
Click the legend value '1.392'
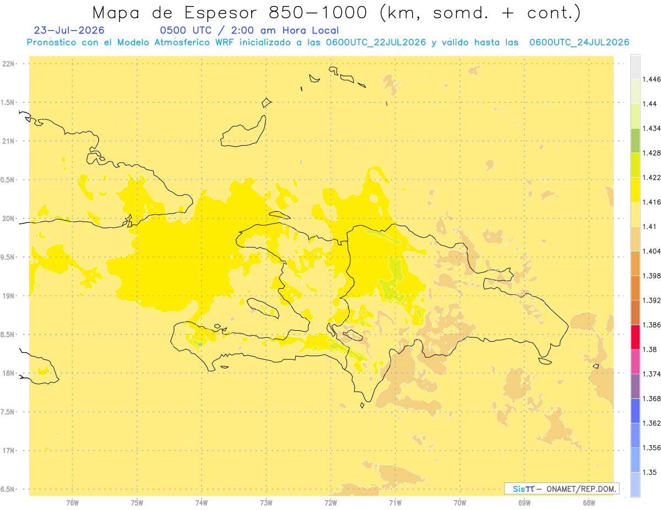pos(651,300)
